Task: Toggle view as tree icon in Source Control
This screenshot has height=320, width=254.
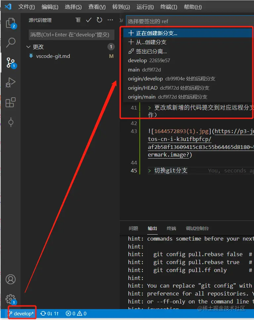Action: [78, 20]
